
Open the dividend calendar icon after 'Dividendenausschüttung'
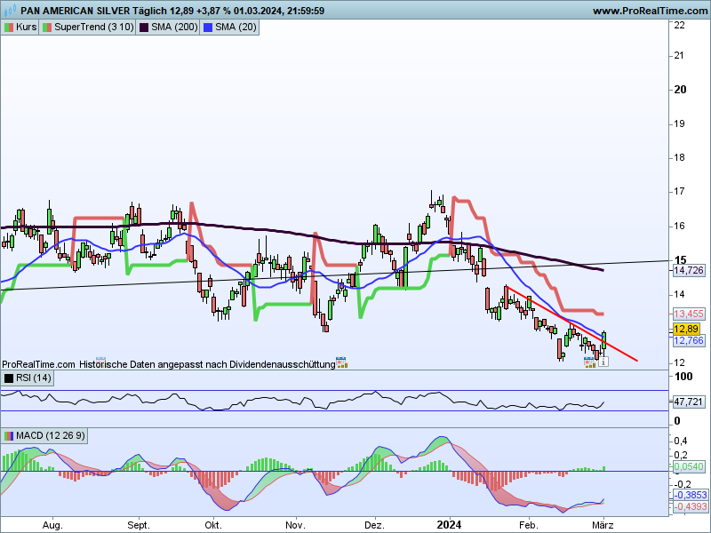pyautogui.click(x=341, y=362)
